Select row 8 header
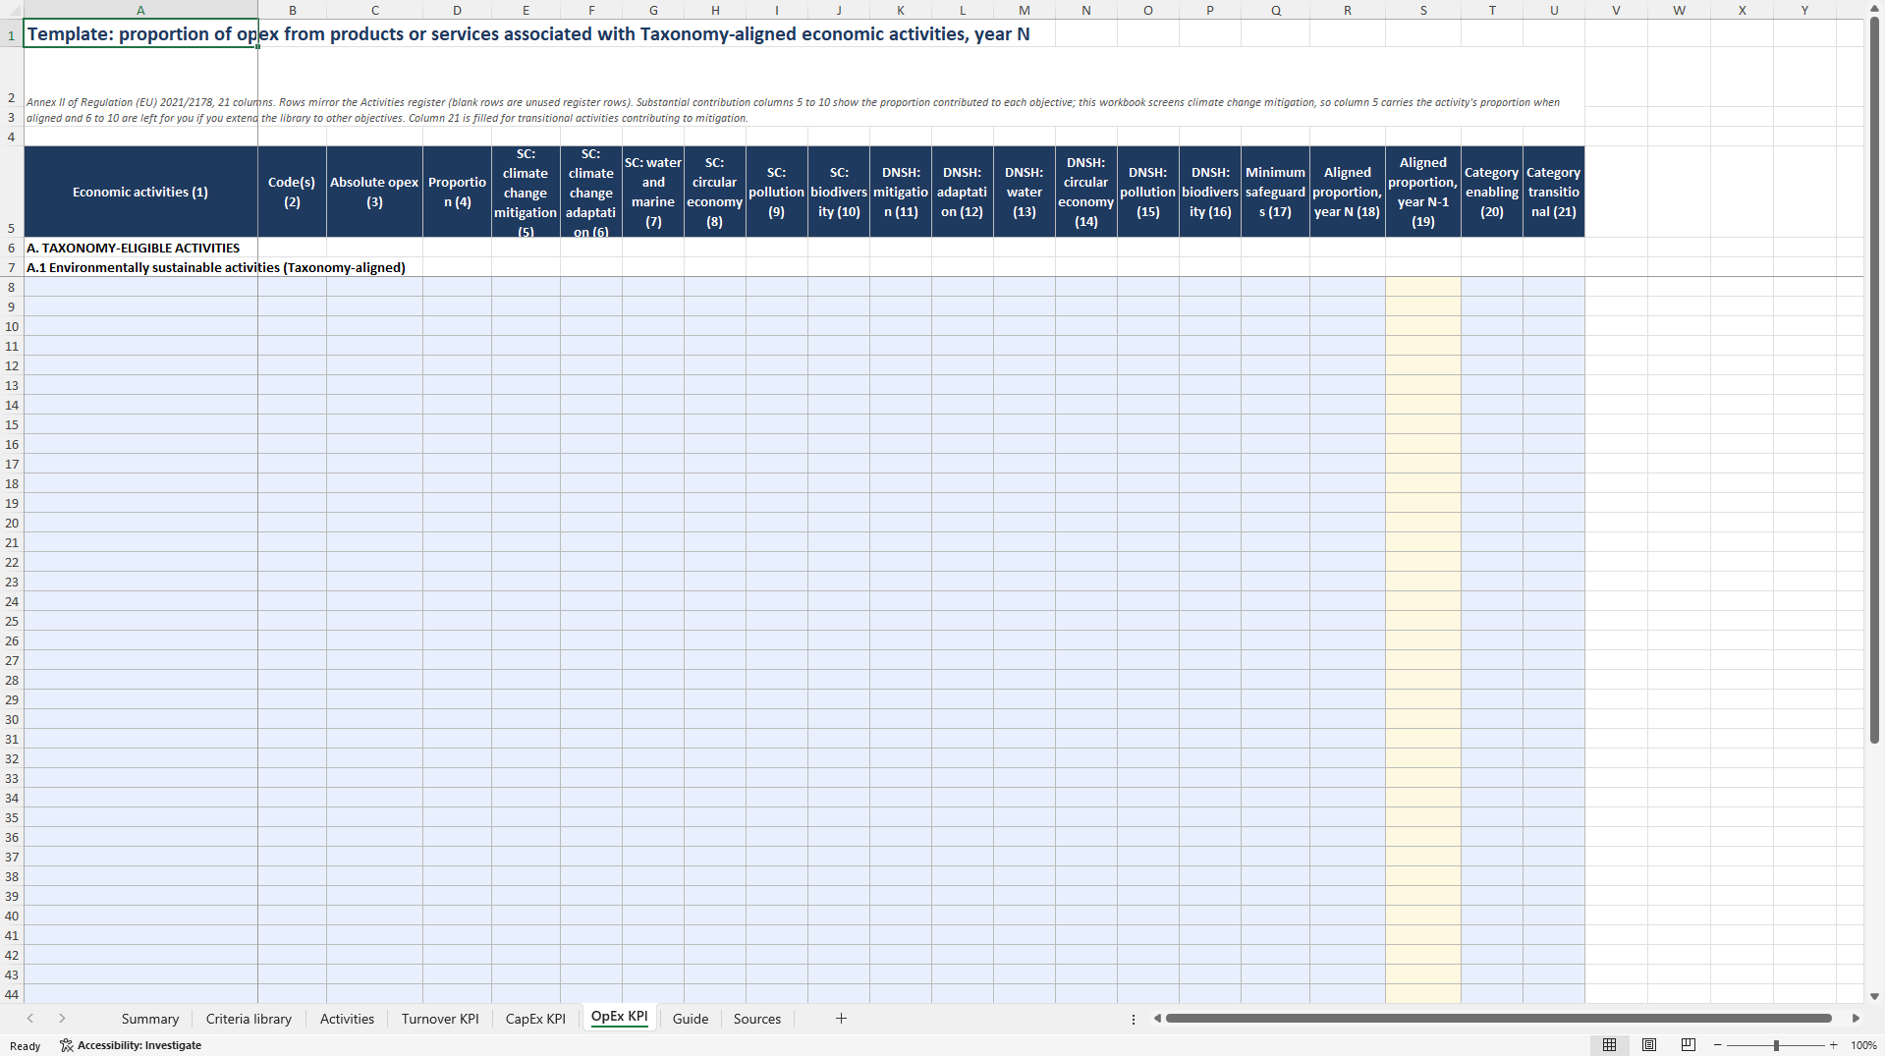This screenshot has width=1885, height=1056. 12,287
